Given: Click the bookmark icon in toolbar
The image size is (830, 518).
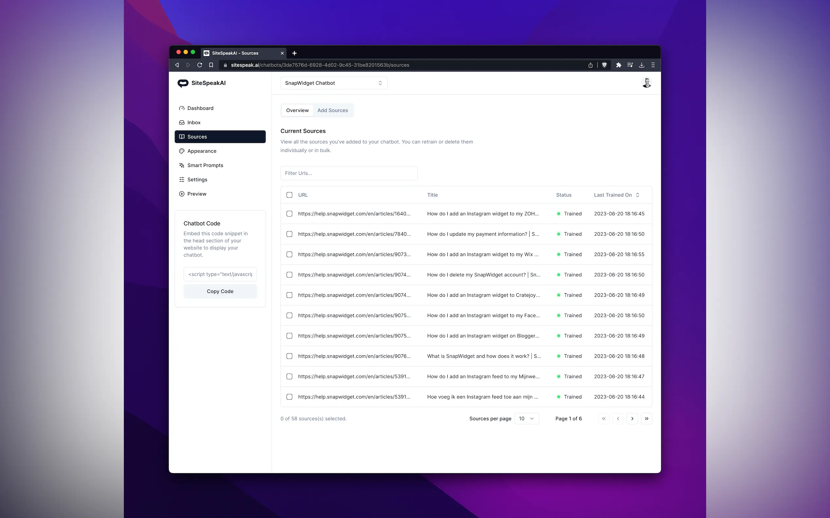Looking at the screenshot, I should [x=211, y=65].
